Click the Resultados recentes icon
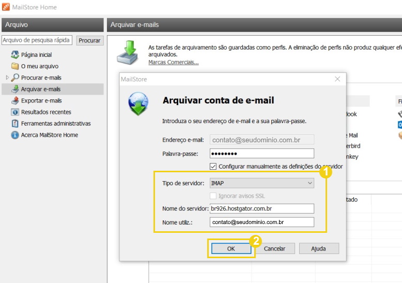 pyautogui.click(x=15, y=112)
